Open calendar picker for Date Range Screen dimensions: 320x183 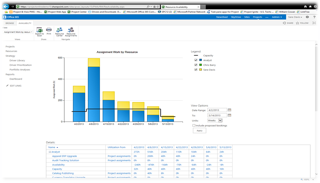pyautogui.click(x=230, y=110)
